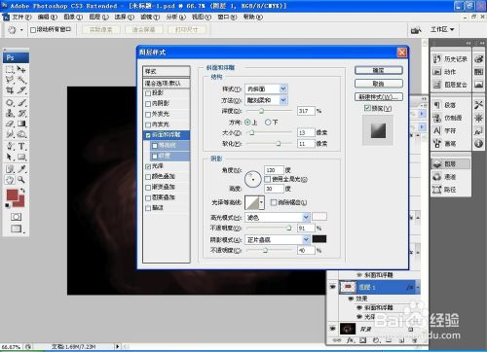Toggle Quick Mask mode icon
Viewport: 487px width, 352px height.
tap(16, 217)
